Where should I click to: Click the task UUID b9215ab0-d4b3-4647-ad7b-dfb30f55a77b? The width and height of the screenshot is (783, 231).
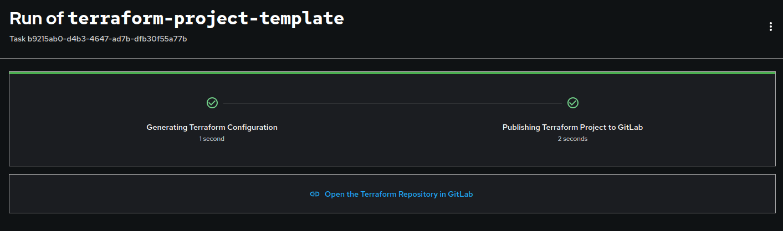pos(107,39)
